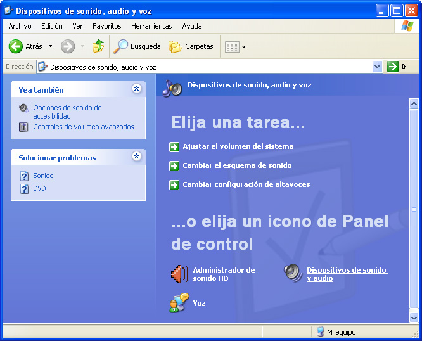The width and height of the screenshot is (422, 341).
Task: Click arrow icon beside Cambiar el esquema
Action: coord(174,166)
